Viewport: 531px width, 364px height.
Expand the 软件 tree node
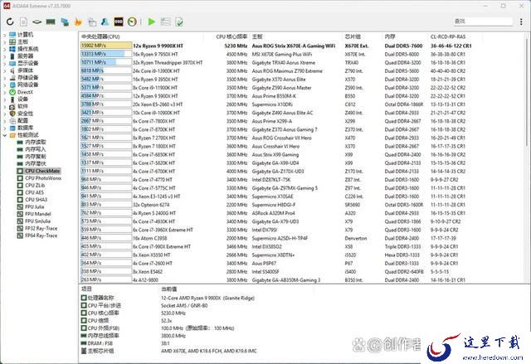click(x=5, y=106)
